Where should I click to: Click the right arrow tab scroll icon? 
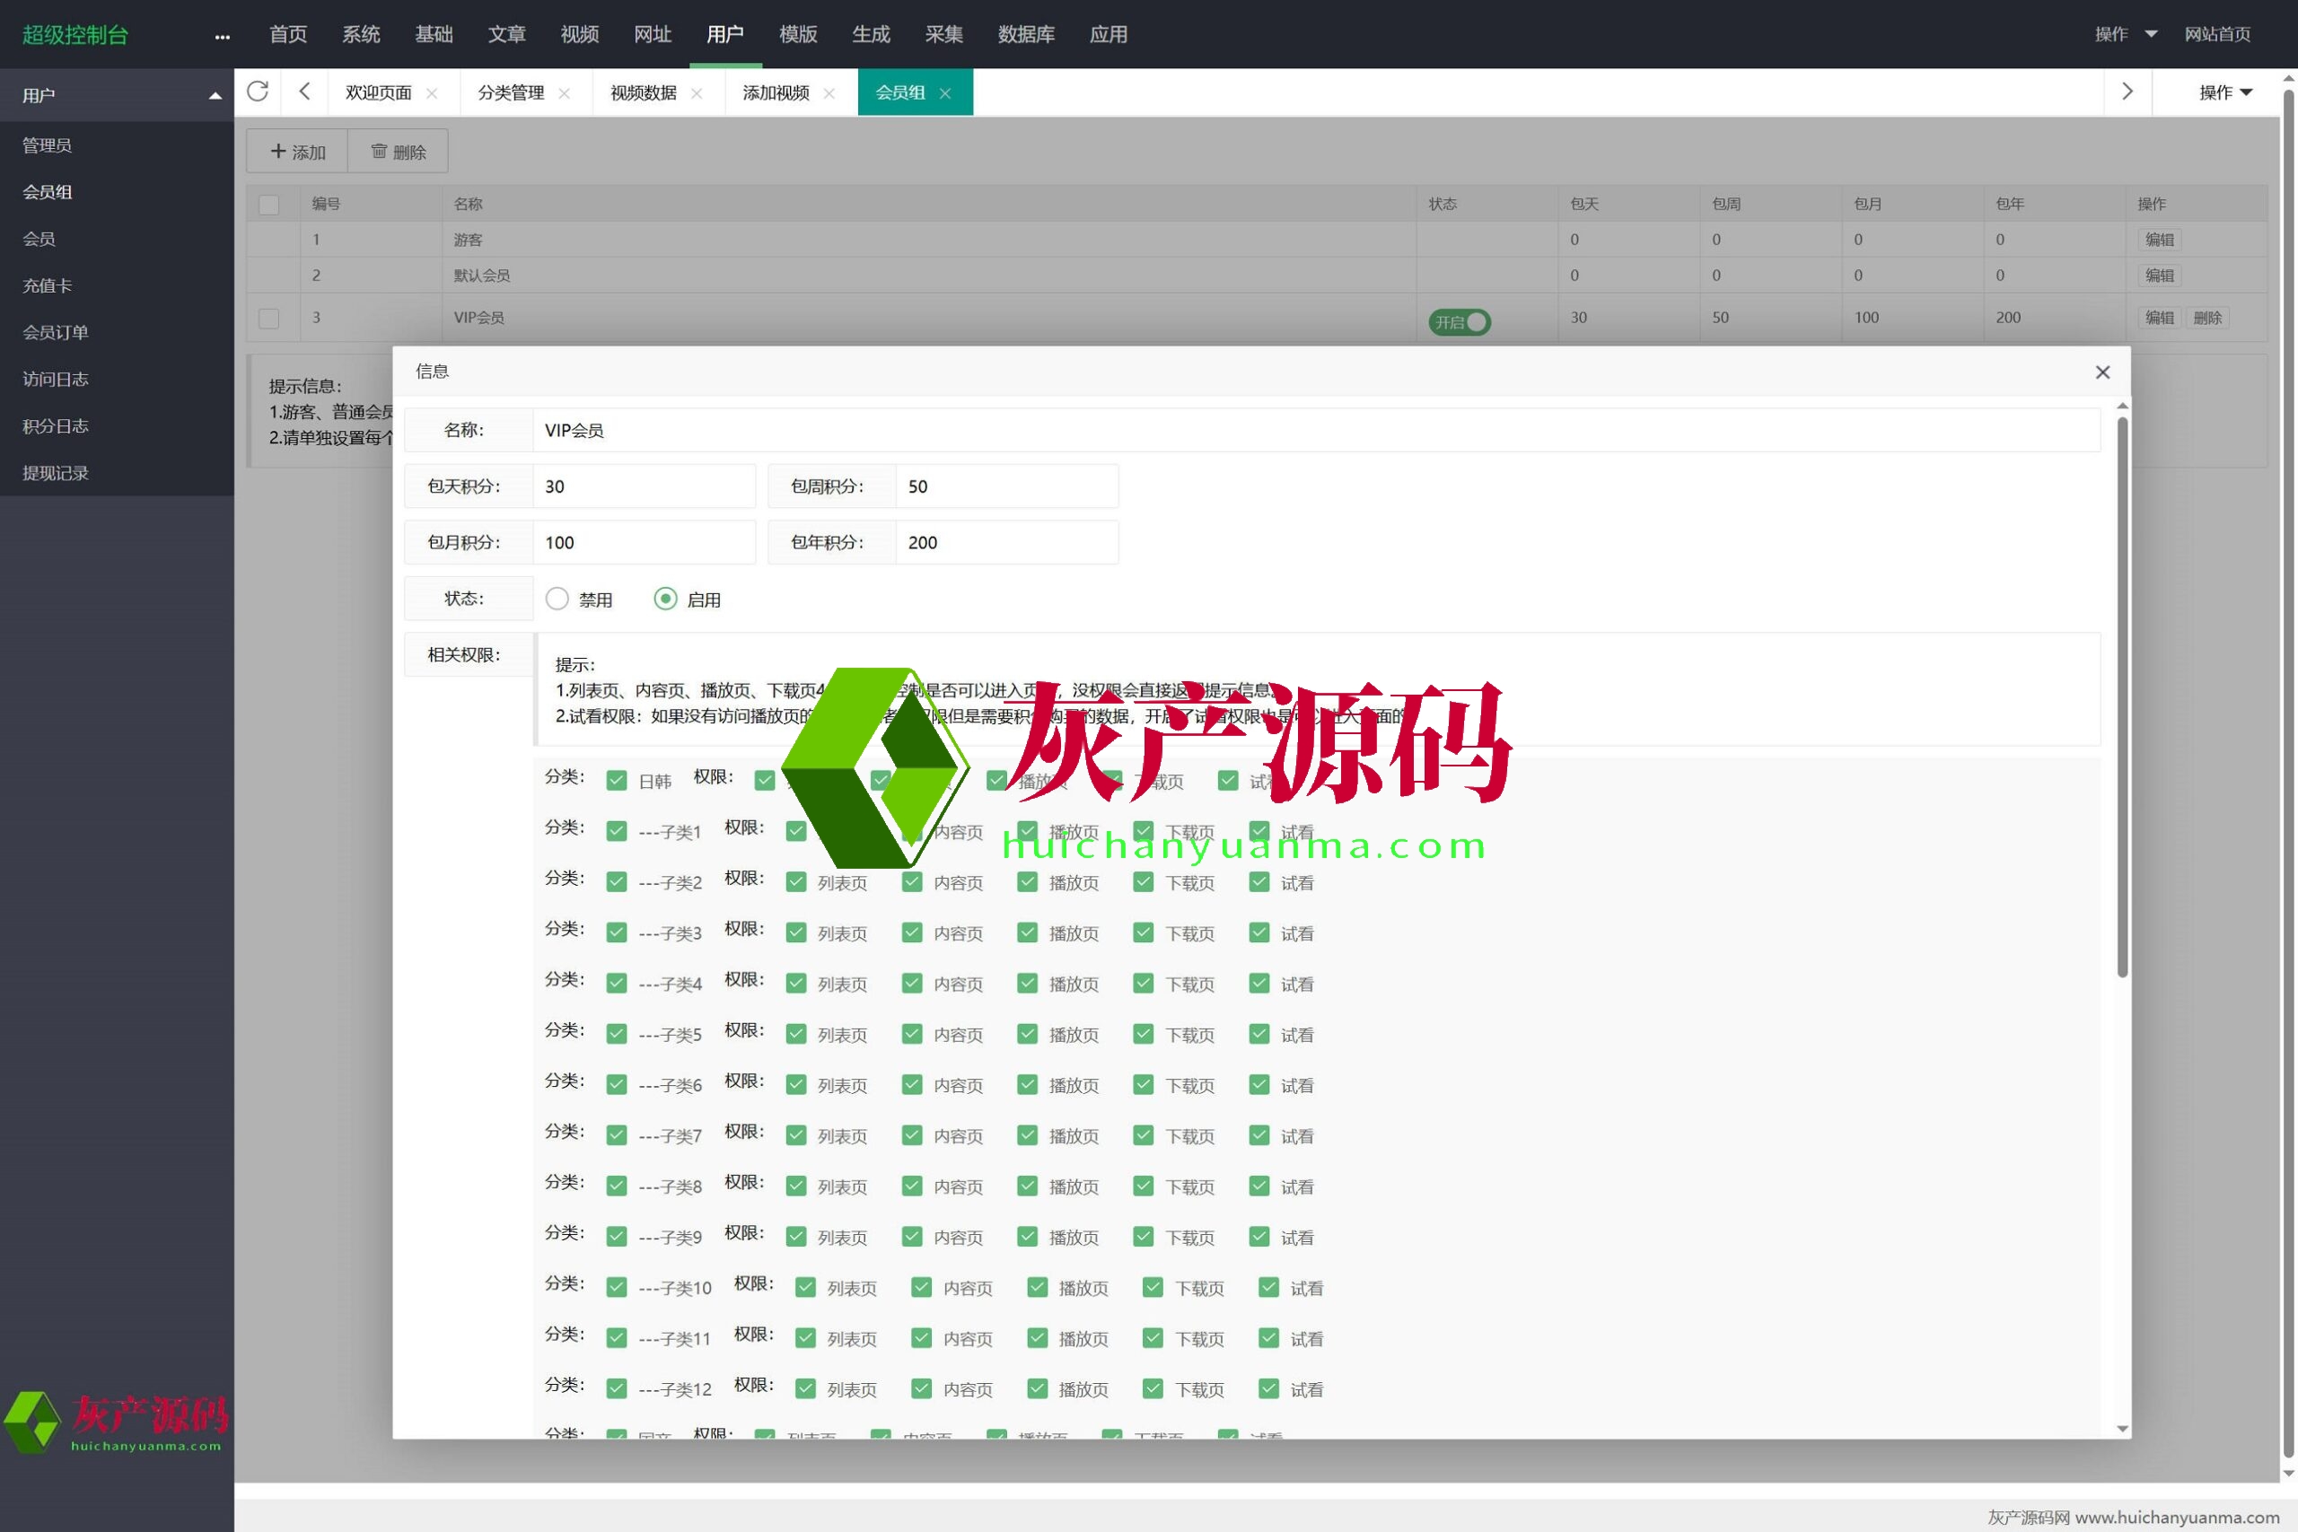click(x=2127, y=92)
